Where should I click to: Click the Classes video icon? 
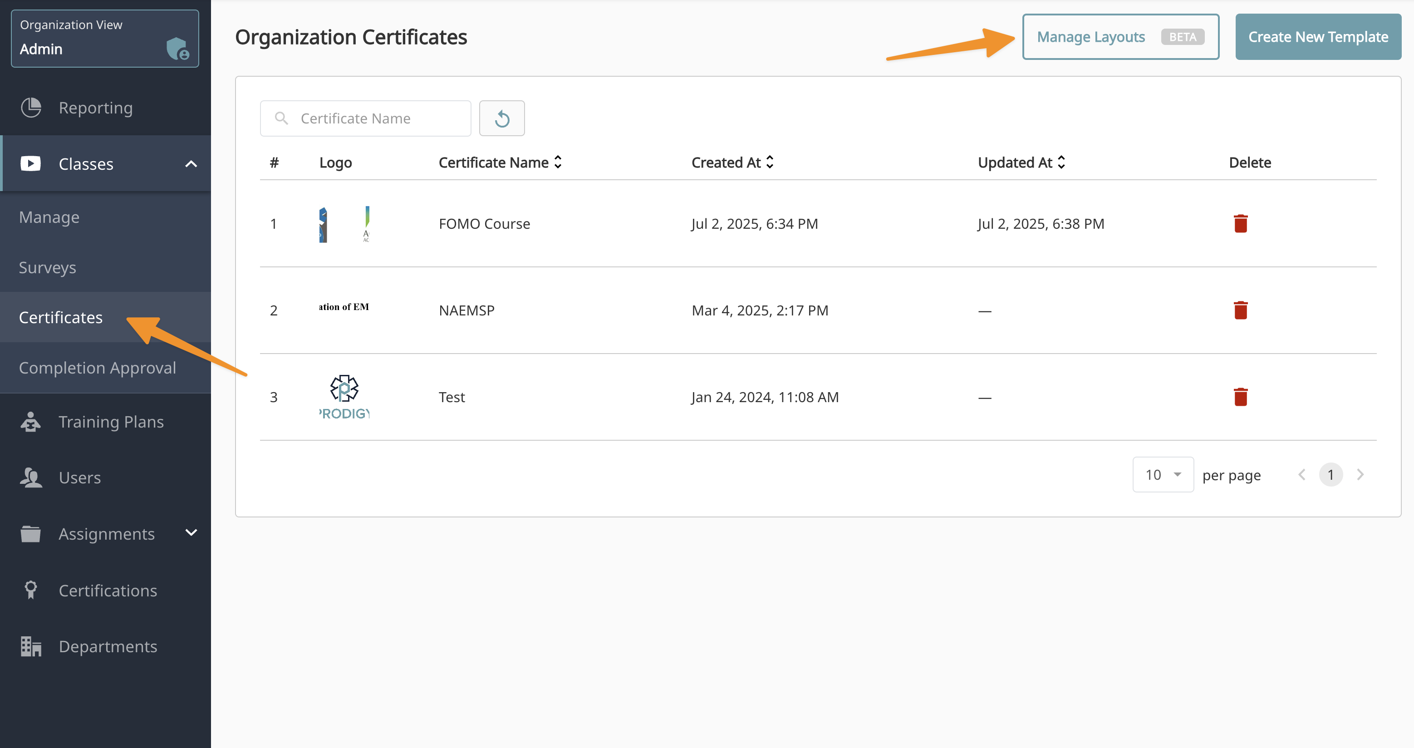click(x=31, y=164)
